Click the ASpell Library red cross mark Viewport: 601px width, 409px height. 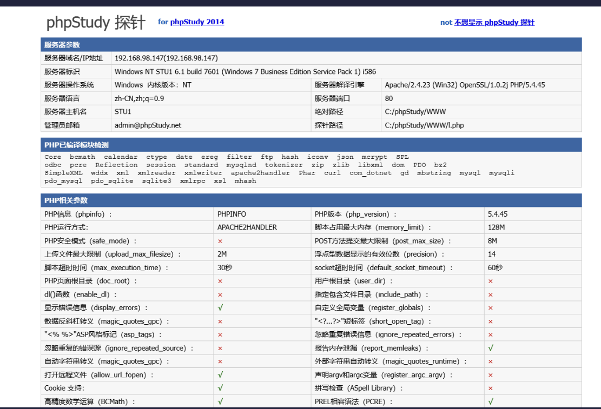pyautogui.click(x=490, y=388)
